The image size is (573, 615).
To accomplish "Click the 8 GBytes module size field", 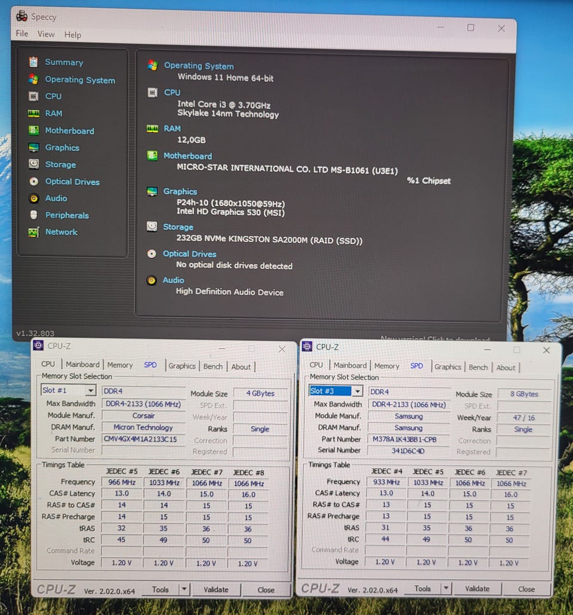I will (x=524, y=394).
